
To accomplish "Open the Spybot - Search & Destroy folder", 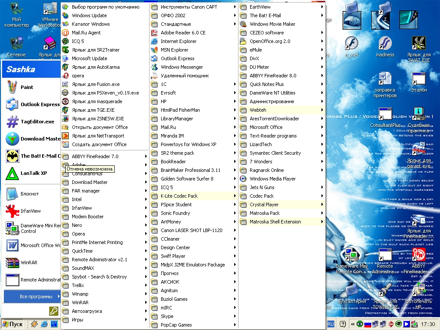I will click(x=104, y=277).
